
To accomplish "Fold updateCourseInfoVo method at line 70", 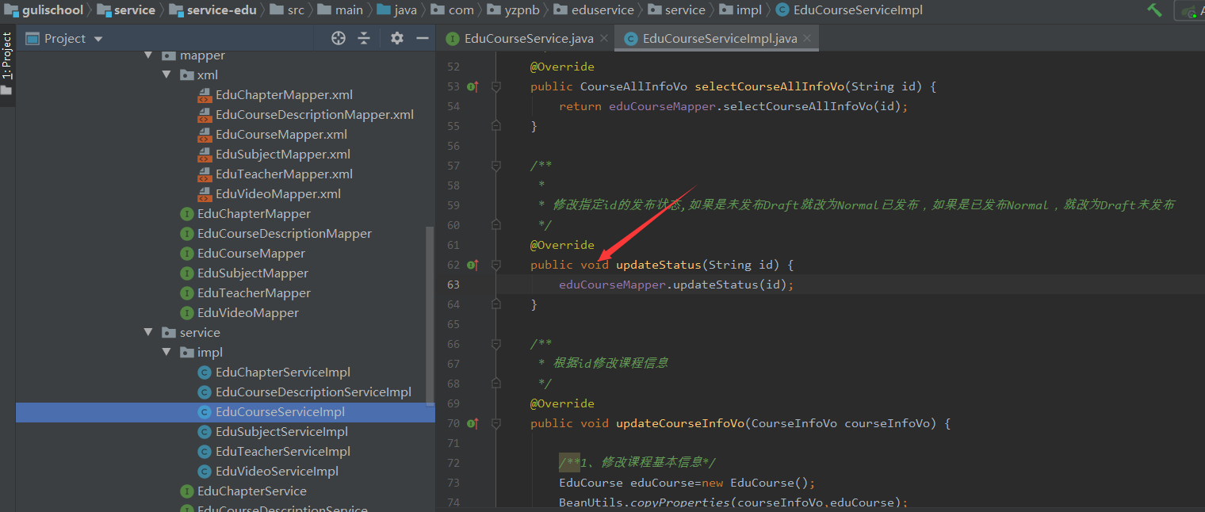I will tap(496, 423).
